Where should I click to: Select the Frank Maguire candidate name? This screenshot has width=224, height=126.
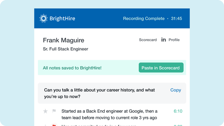63,40
